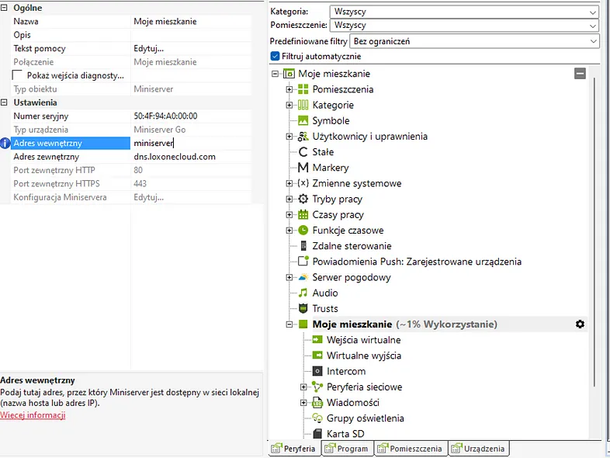The width and height of the screenshot is (610, 458).
Task: Click the green Miniserver icon beside Moje mieszkanie
Action: [x=303, y=324]
